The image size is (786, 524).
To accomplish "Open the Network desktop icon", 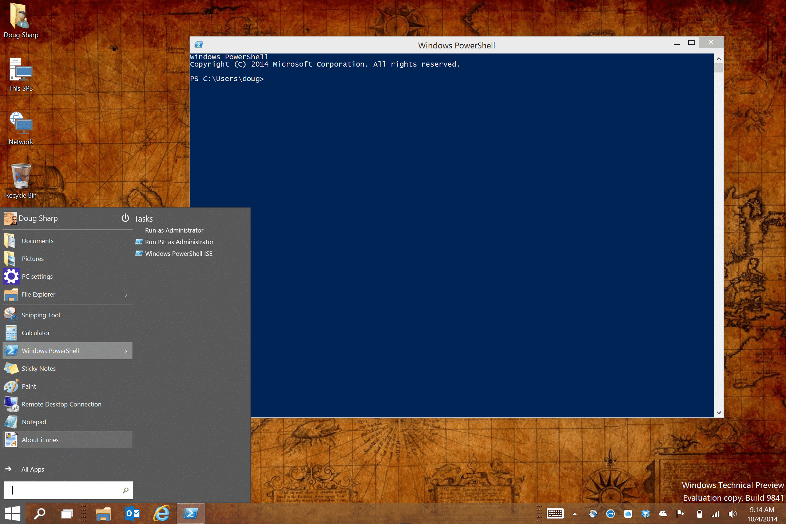I will (21, 128).
